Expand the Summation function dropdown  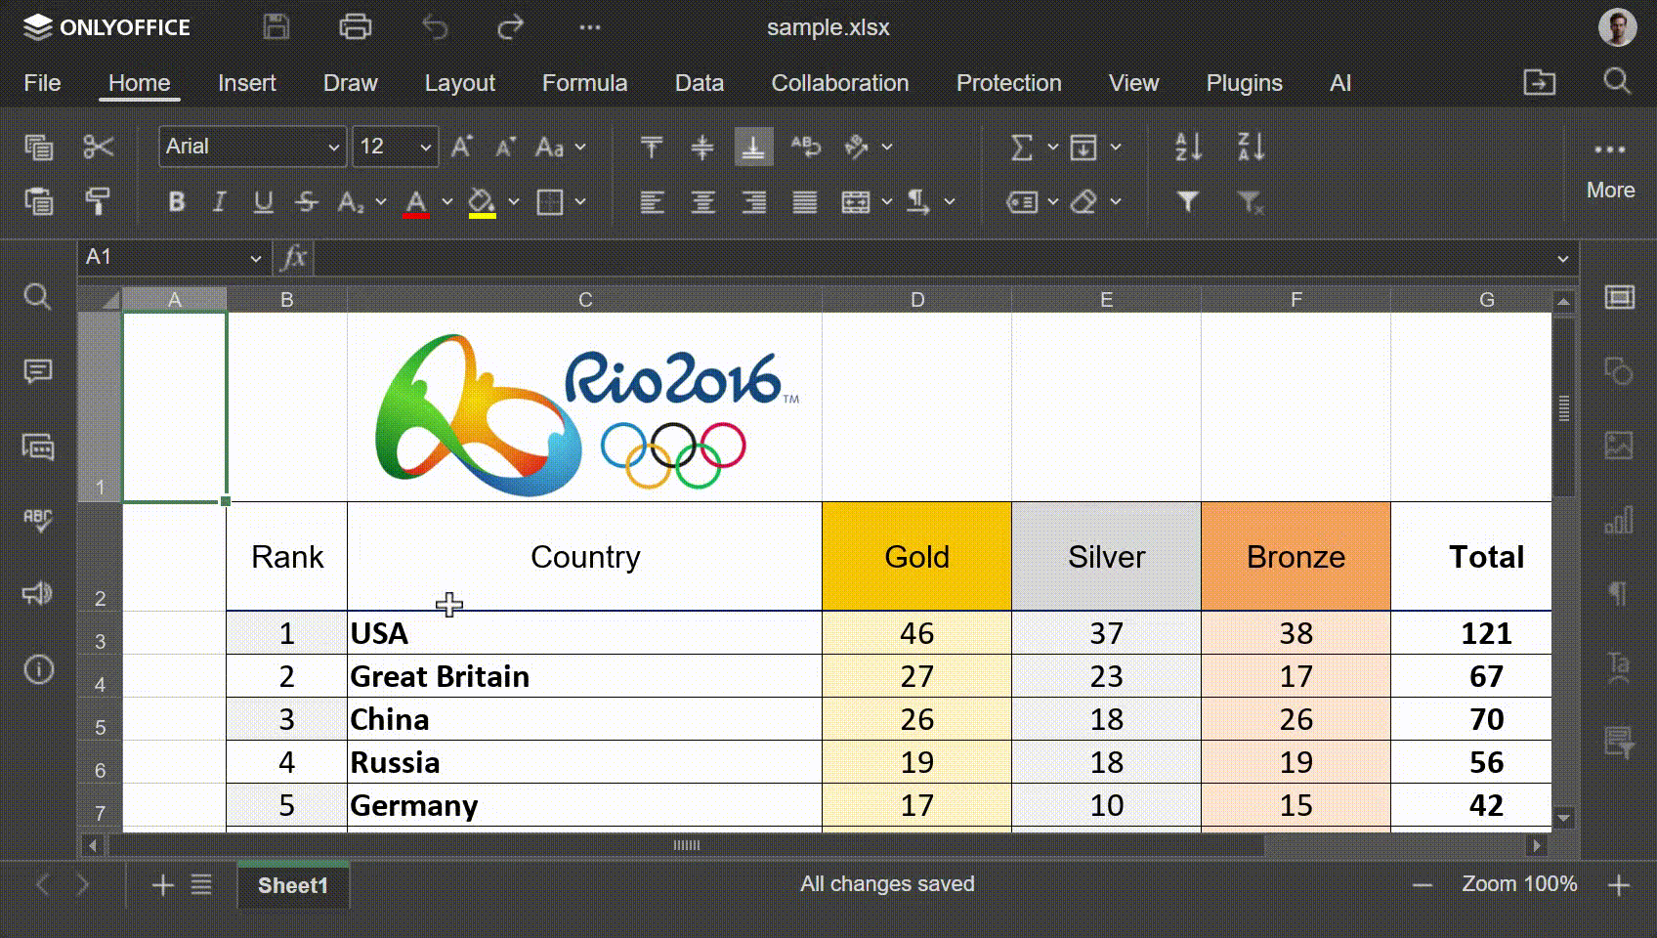click(1052, 148)
